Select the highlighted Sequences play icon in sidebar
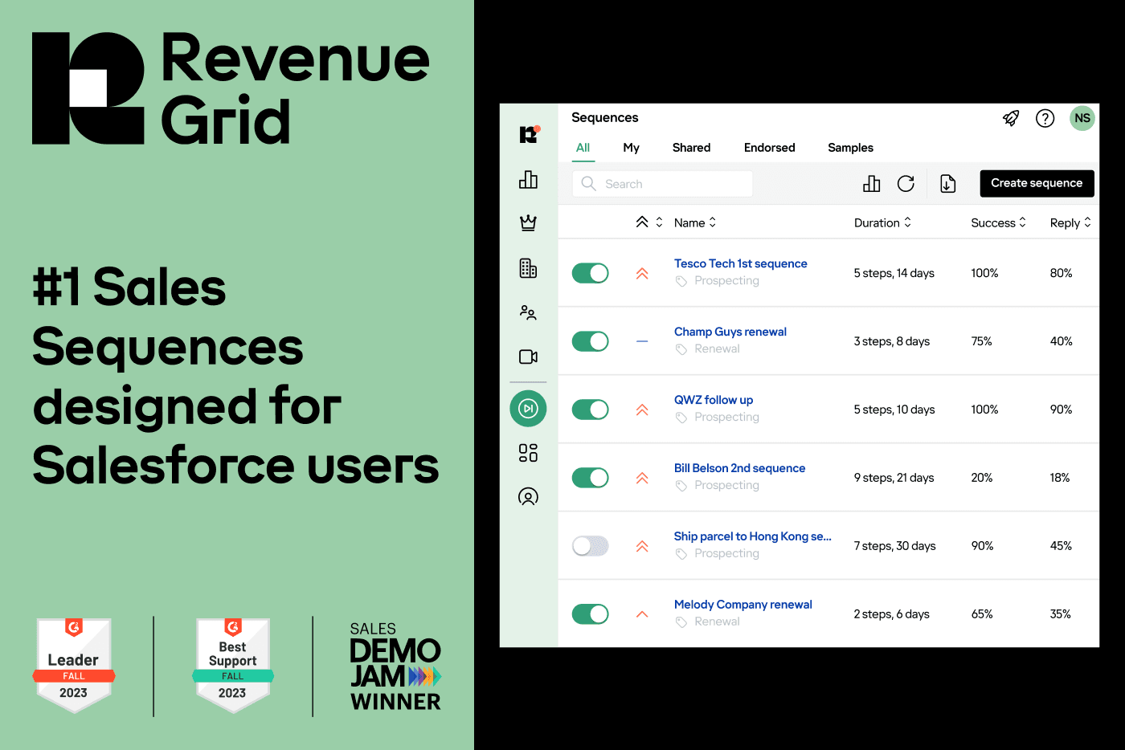1125x750 pixels. 528,409
